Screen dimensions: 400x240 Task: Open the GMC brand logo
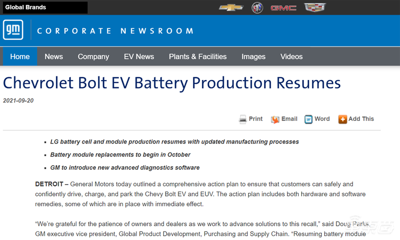[x=283, y=8]
